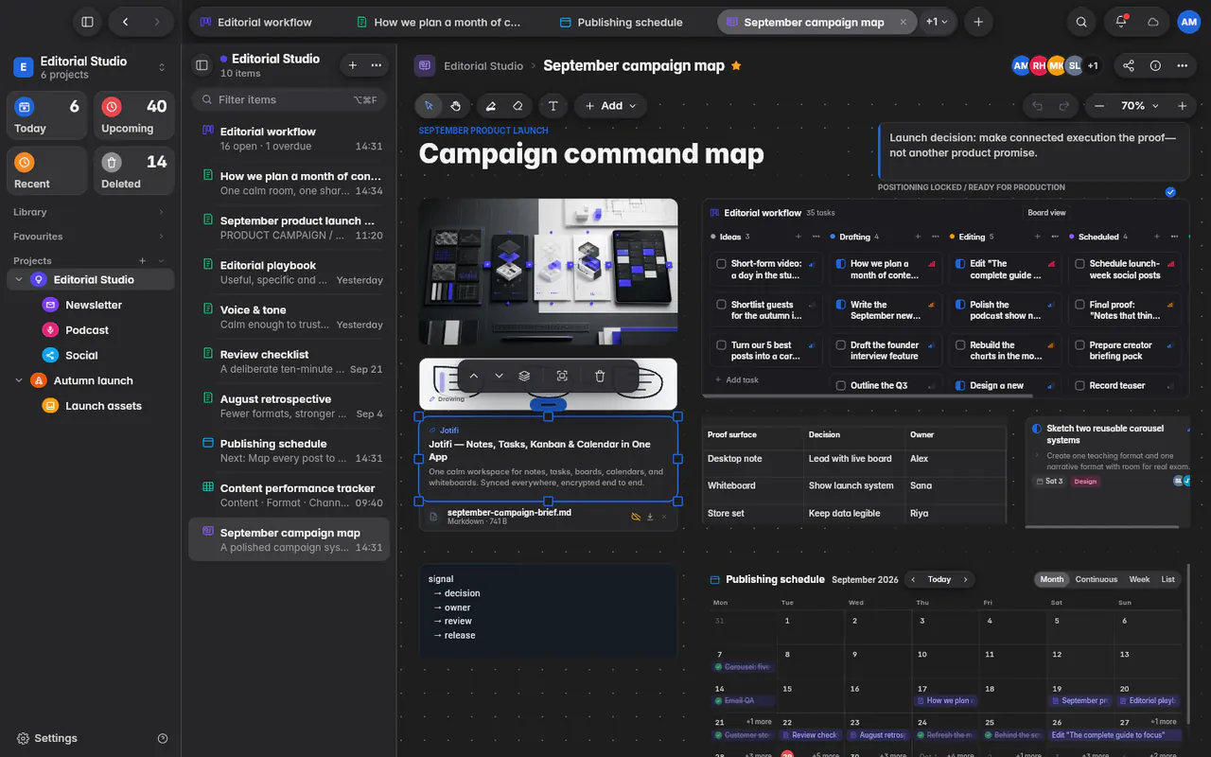This screenshot has width=1211, height=757.
Task: Zoom out with the minus button
Action: [x=1098, y=106]
